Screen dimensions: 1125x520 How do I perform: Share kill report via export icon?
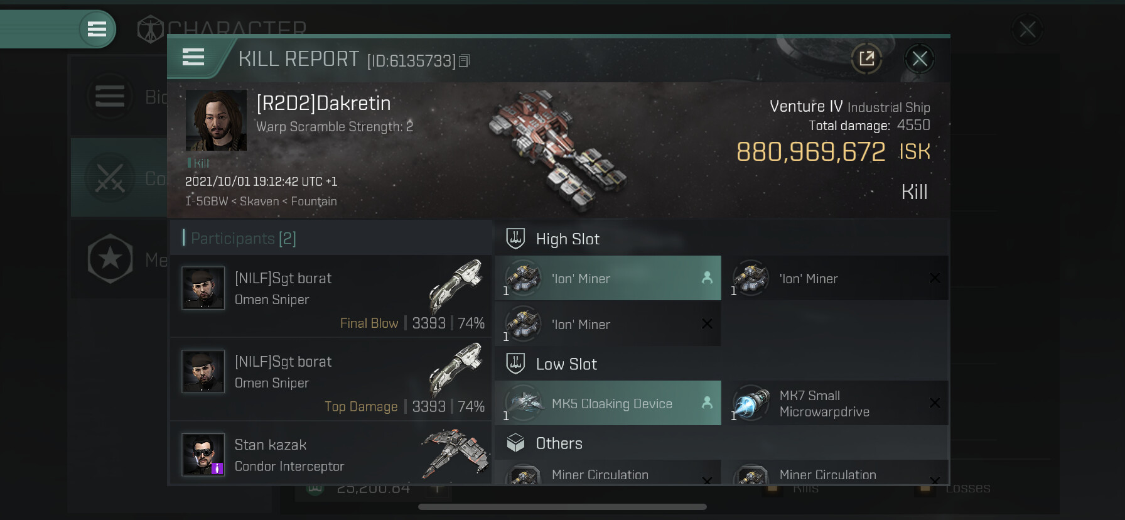pos(866,59)
